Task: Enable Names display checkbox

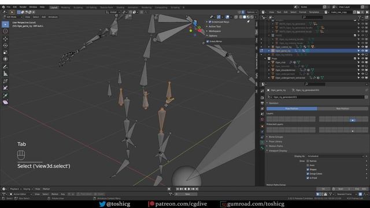Action: pyautogui.click(x=308, y=161)
